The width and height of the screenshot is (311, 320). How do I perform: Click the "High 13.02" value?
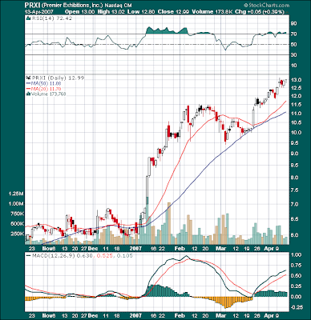pos(111,12)
